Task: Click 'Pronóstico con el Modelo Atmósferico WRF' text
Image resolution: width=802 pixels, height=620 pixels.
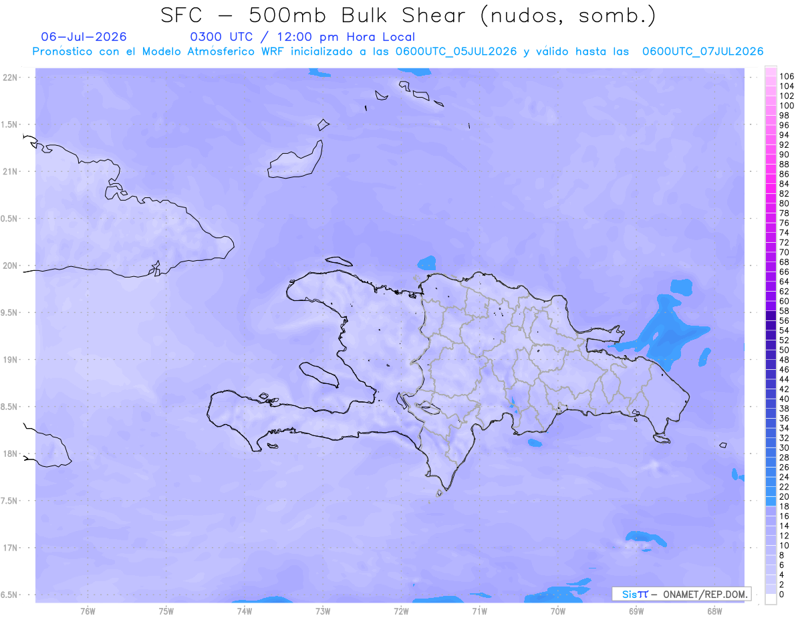Action: click(157, 51)
